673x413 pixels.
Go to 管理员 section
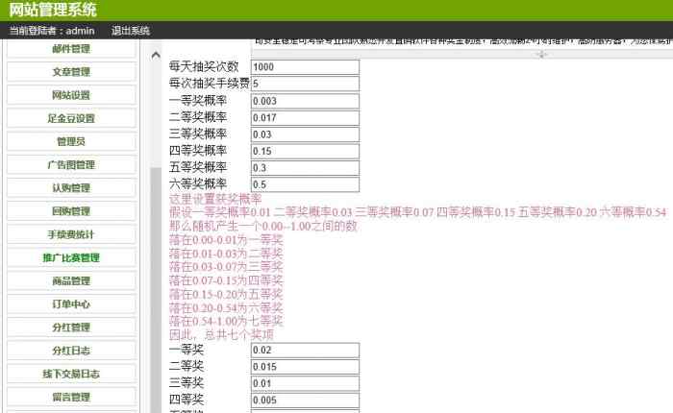(71, 141)
